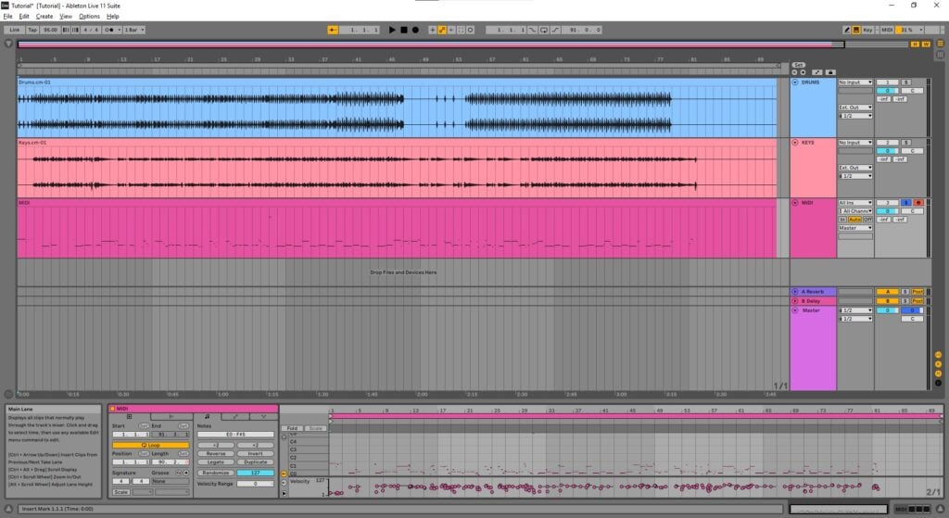Toggle the MIDI map mode switch
The width and height of the screenshot is (949, 518).
coord(887,30)
